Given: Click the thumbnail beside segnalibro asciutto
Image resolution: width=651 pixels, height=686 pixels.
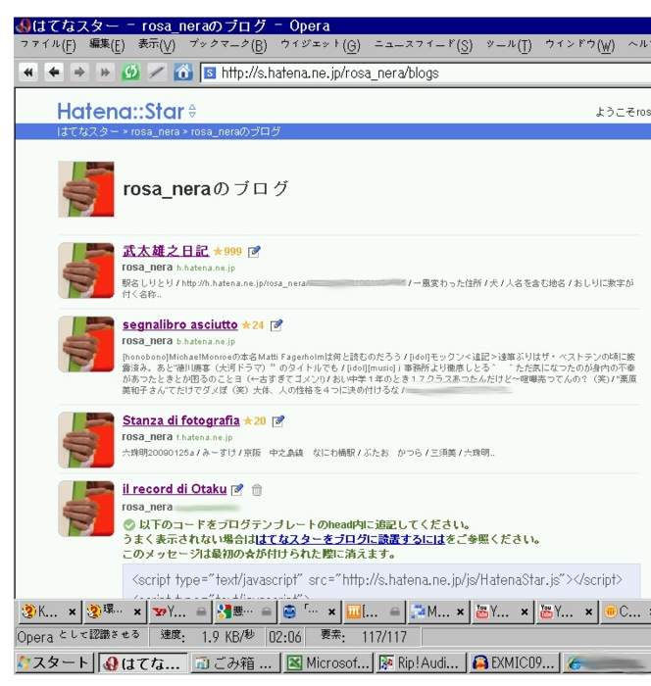Looking at the screenshot, I should pos(86,344).
